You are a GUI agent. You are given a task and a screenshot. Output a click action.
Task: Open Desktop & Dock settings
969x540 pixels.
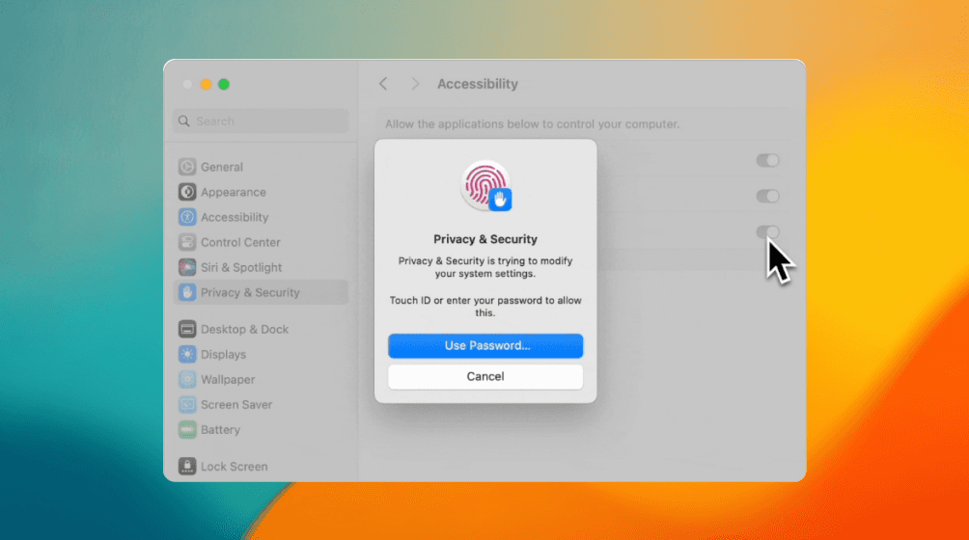coord(261,329)
